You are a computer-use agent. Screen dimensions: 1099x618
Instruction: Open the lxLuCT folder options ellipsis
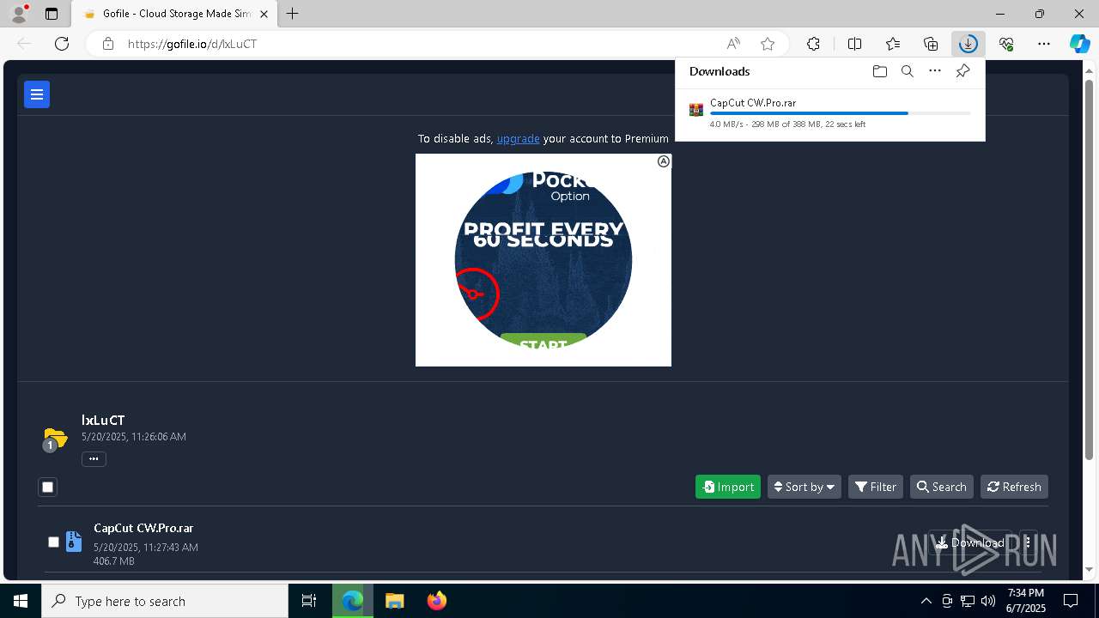click(x=94, y=459)
